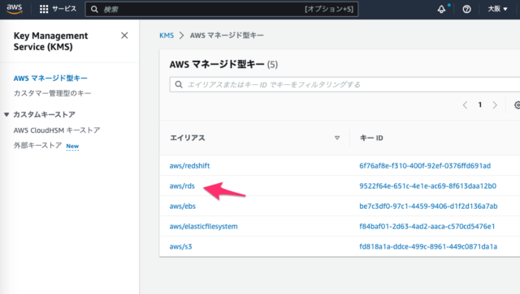This screenshot has width=520, height=294.
Task: Sort by エイリアス column arrow
Action: point(337,138)
